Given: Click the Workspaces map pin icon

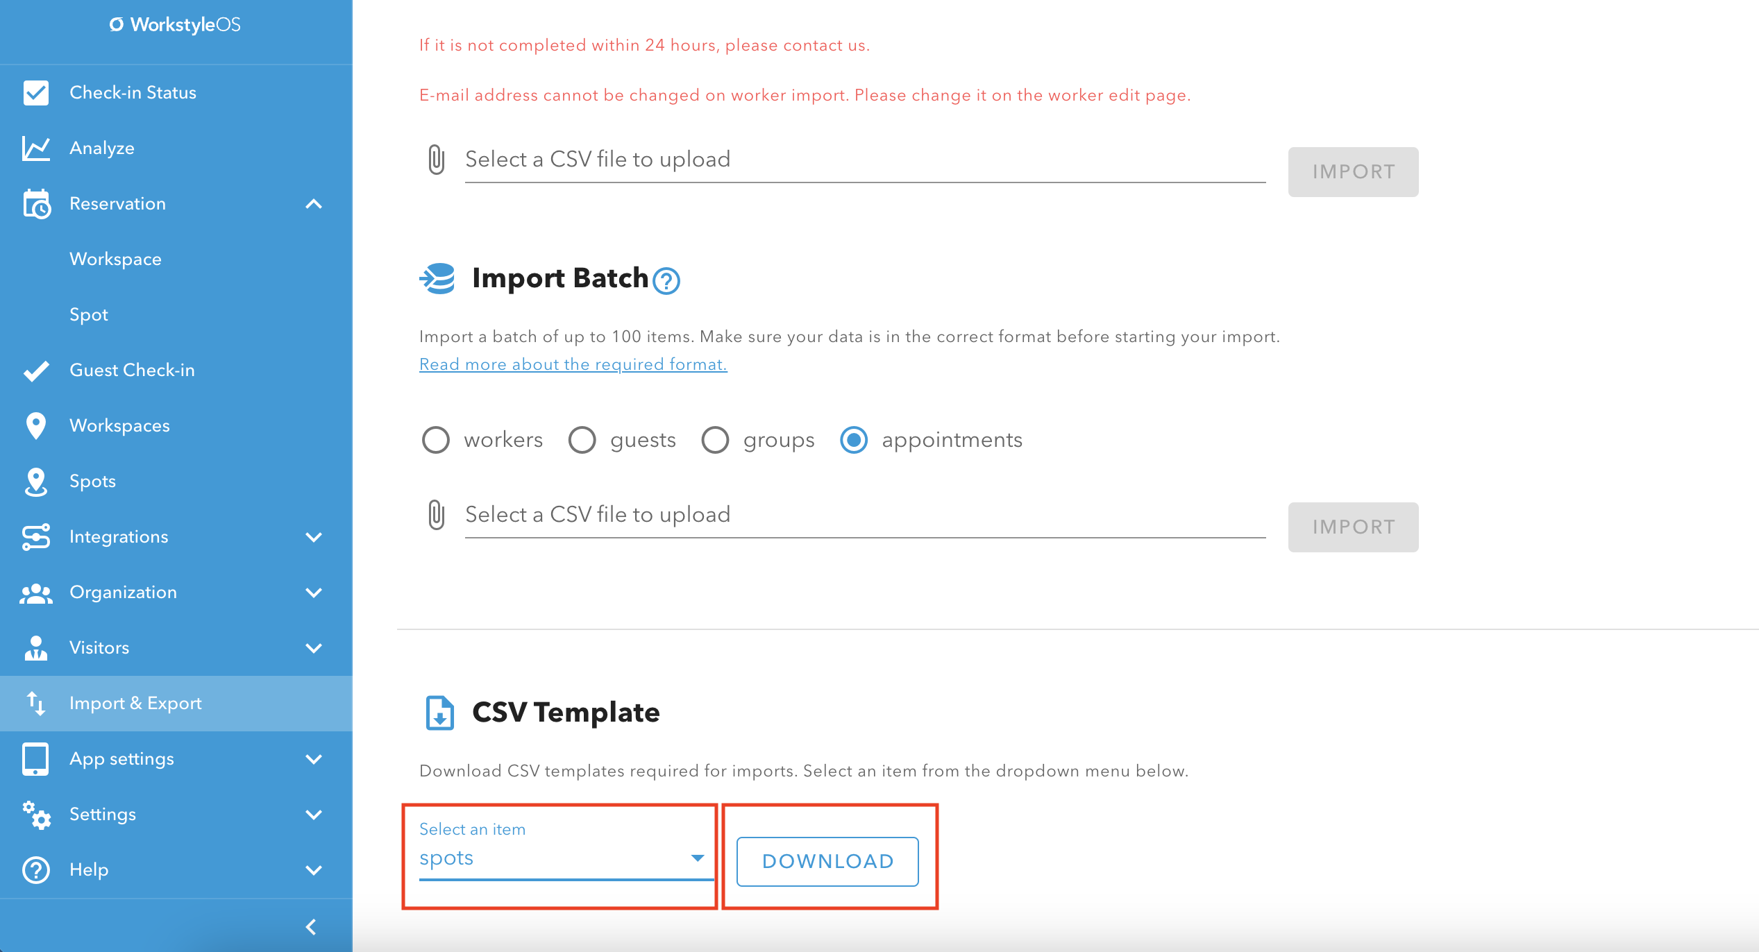Looking at the screenshot, I should pos(36,425).
